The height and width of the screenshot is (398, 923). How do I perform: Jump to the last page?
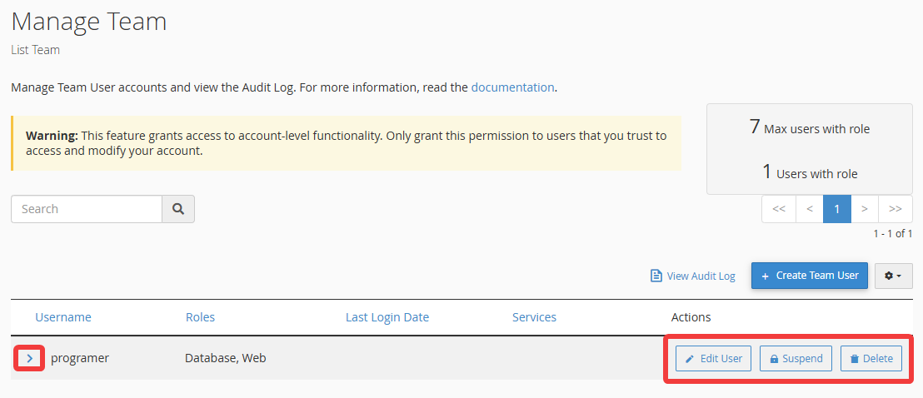pos(895,209)
